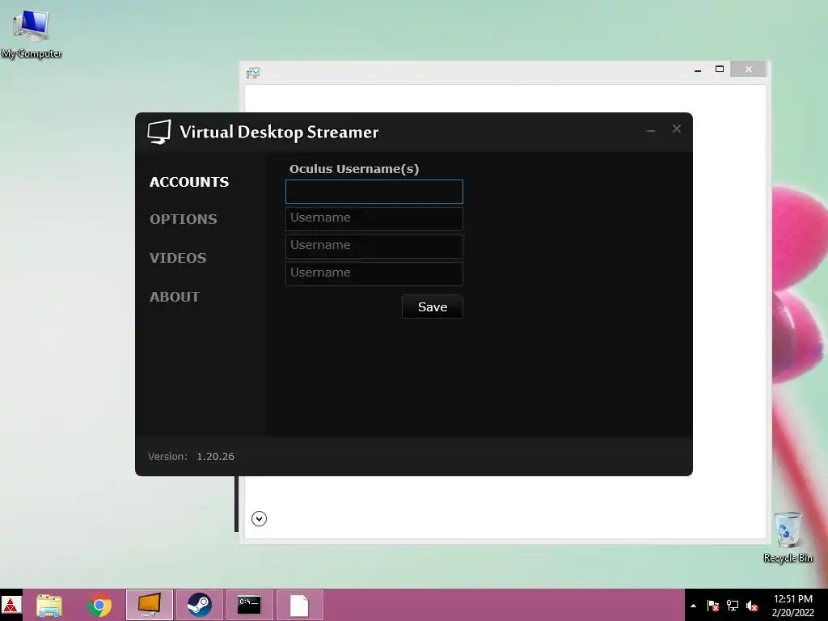
Task: Open My Computer desktop icon
Action: point(32,34)
